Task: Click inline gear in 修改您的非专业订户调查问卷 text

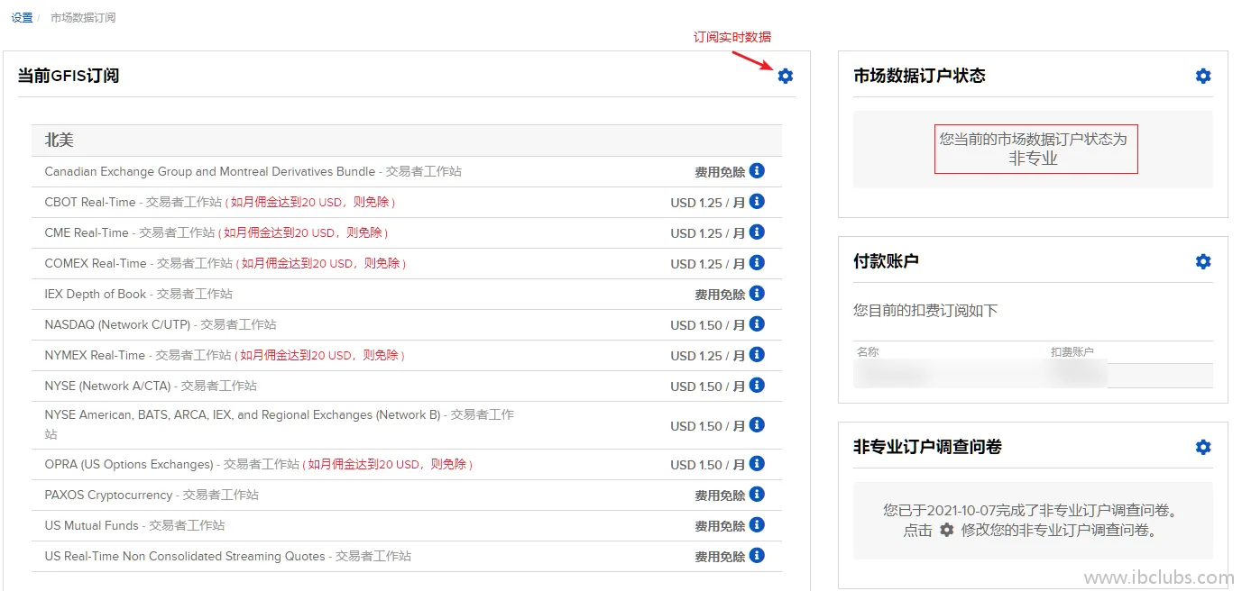Action: tap(946, 531)
